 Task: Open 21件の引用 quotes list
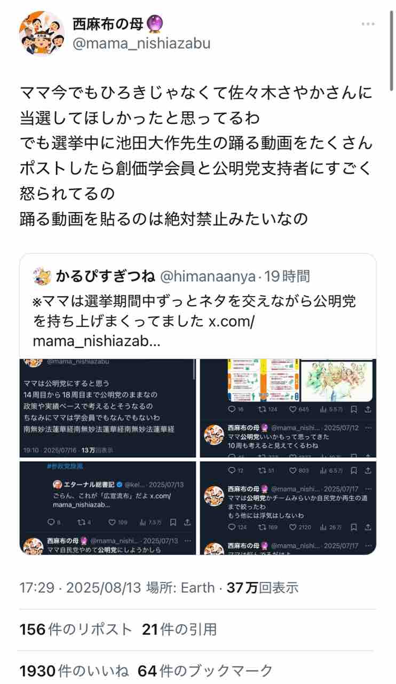click(x=179, y=629)
